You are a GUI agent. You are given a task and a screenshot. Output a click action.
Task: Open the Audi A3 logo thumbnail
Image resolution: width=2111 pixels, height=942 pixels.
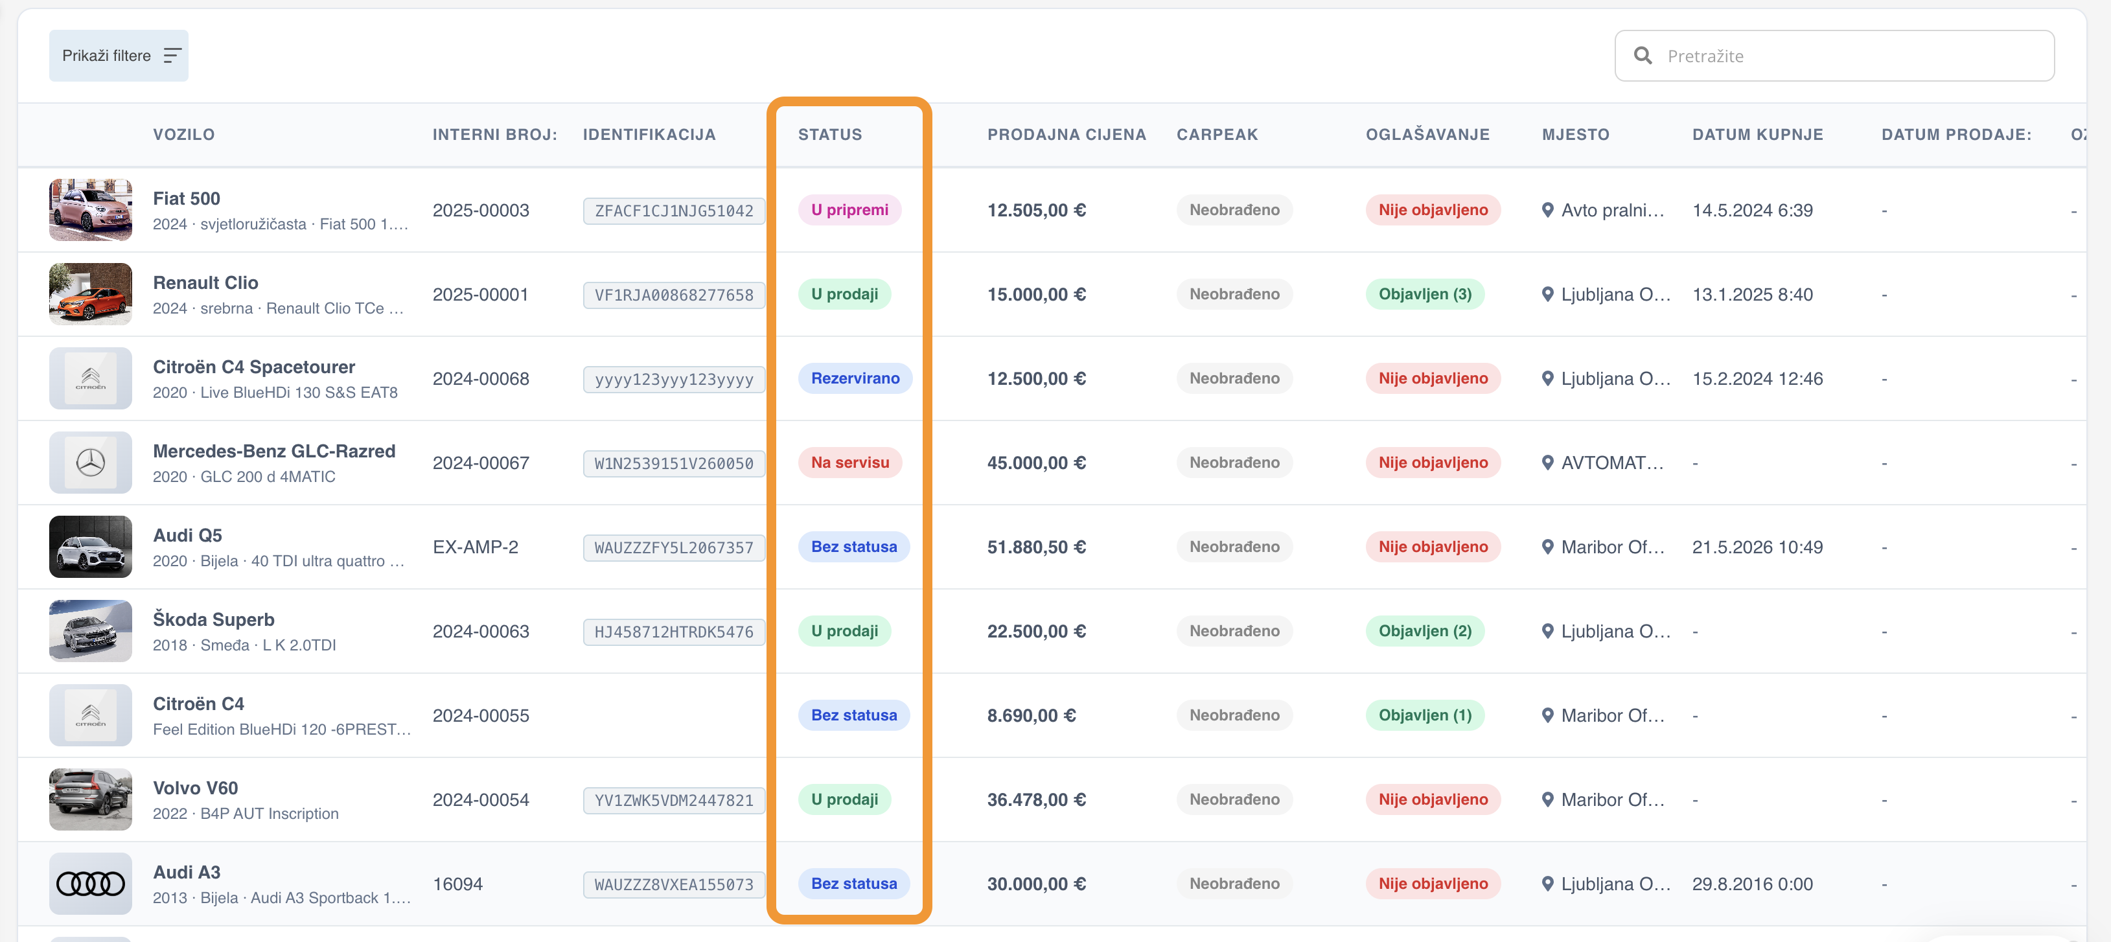[90, 884]
